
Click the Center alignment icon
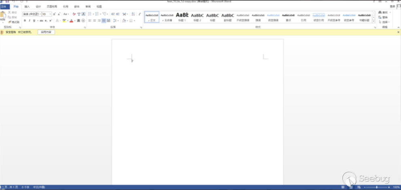click(94, 21)
